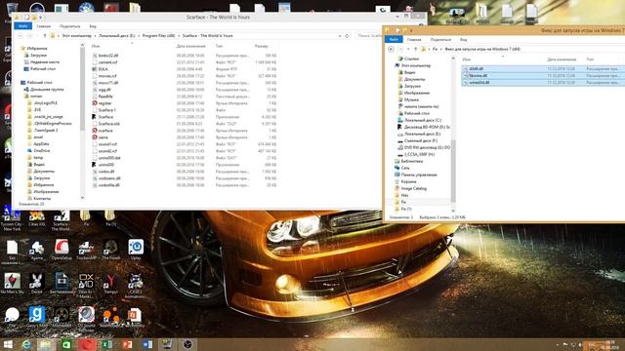Open recent locations dropdown in Fix window
This screenshot has height=351, width=625.
408,49
